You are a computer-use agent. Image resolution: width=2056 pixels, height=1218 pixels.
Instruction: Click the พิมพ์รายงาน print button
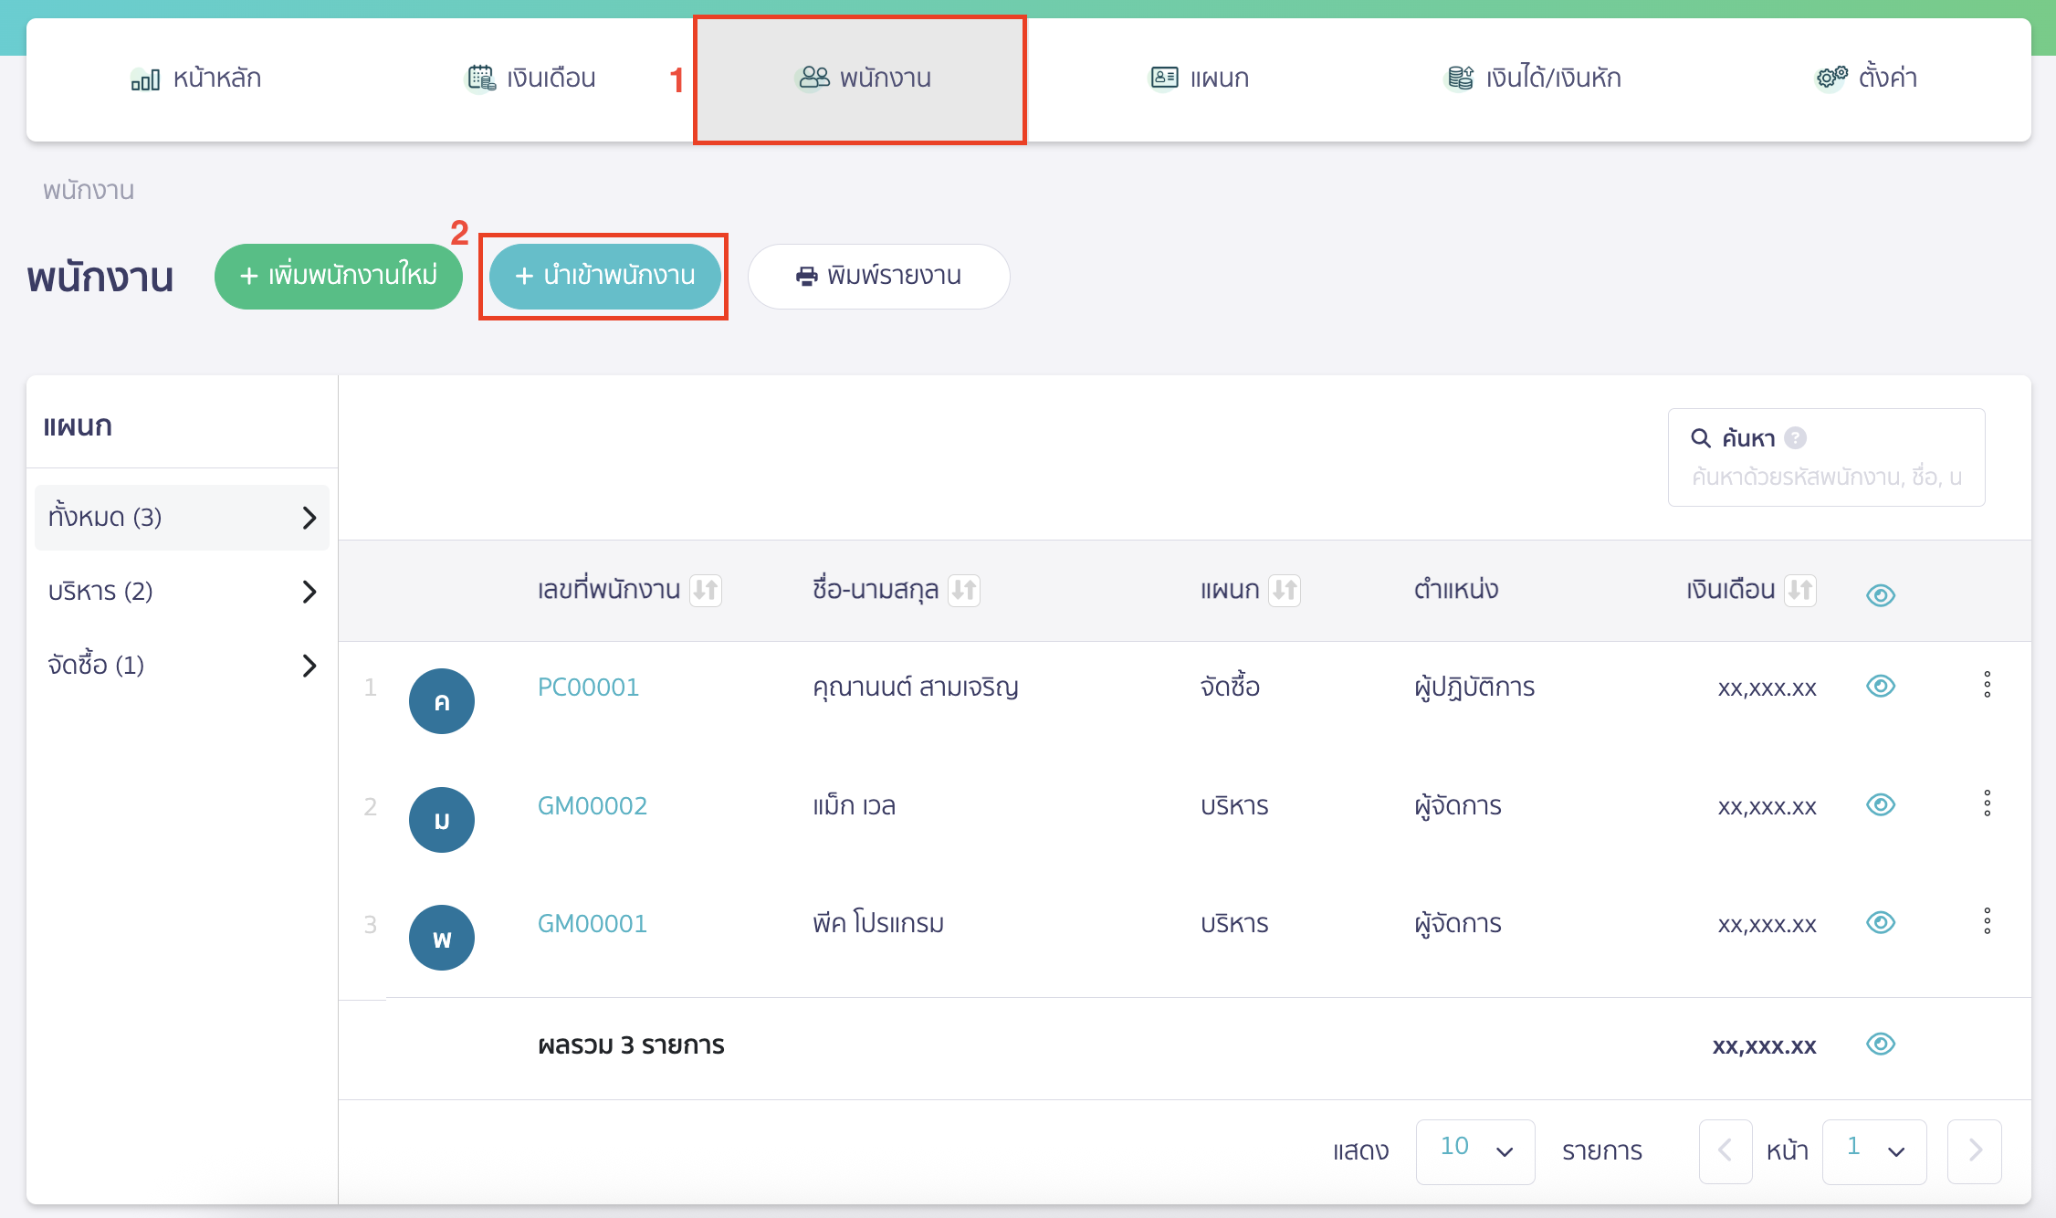[878, 276]
